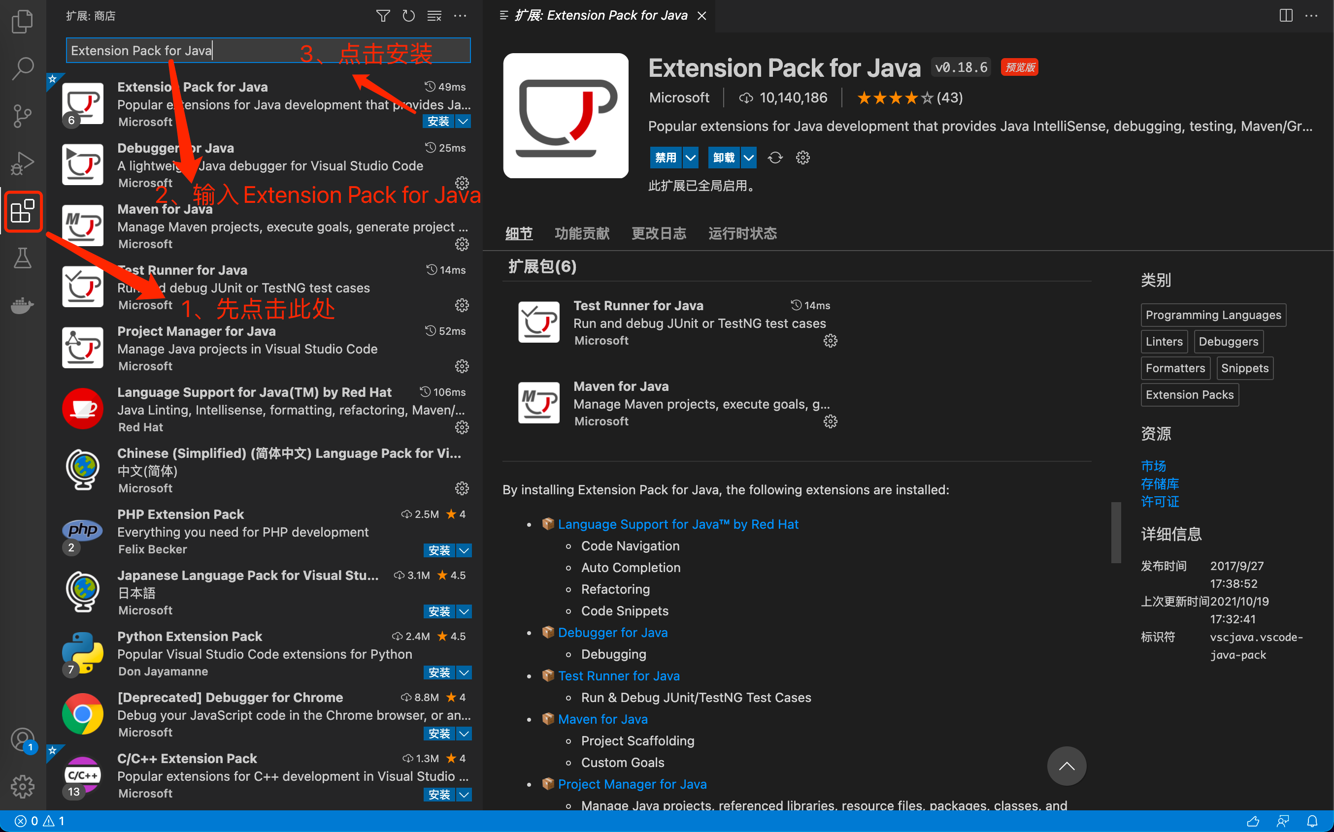
Task: Expand install options for Debugger for Chrome
Action: (464, 734)
